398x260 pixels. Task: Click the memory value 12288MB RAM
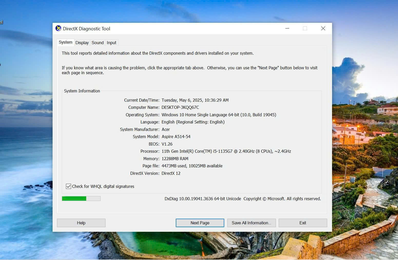(175, 159)
